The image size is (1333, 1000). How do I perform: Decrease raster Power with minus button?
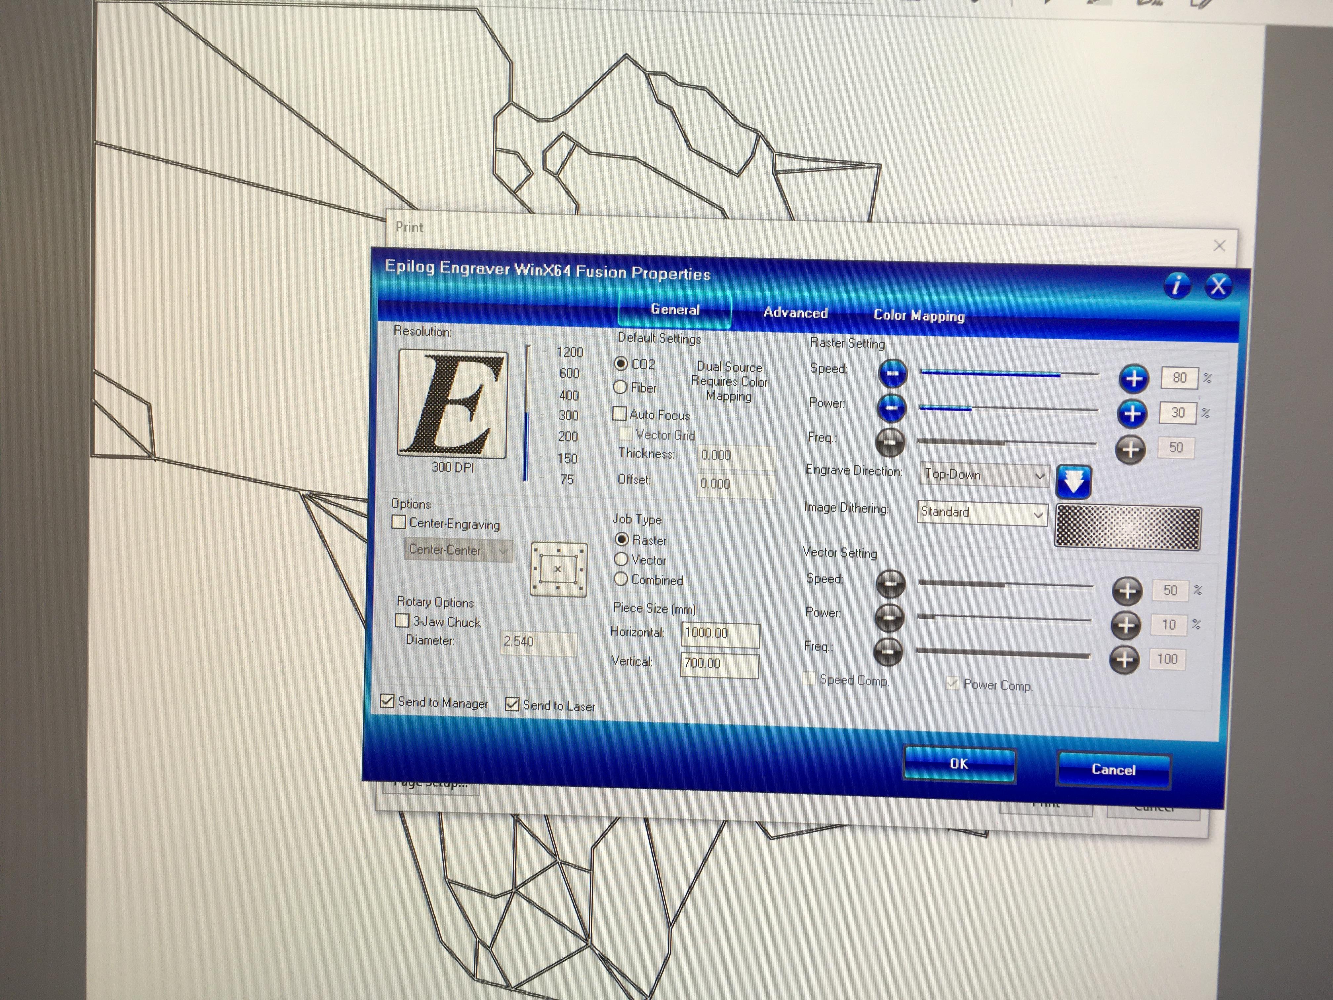tap(891, 408)
